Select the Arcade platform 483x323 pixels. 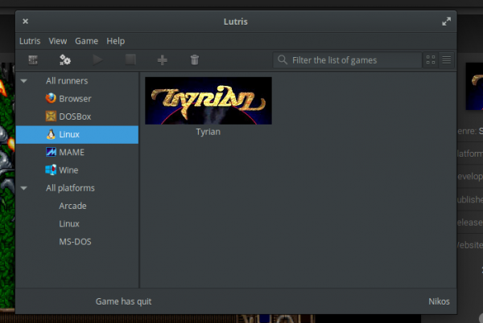[x=77, y=206]
